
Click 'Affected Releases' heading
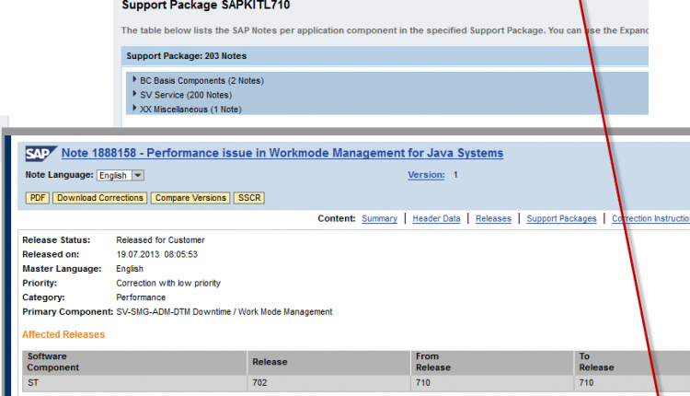click(63, 334)
